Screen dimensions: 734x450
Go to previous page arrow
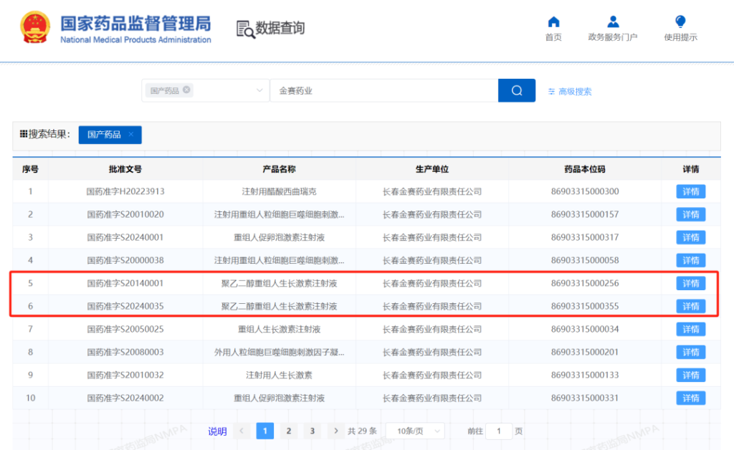click(242, 431)
